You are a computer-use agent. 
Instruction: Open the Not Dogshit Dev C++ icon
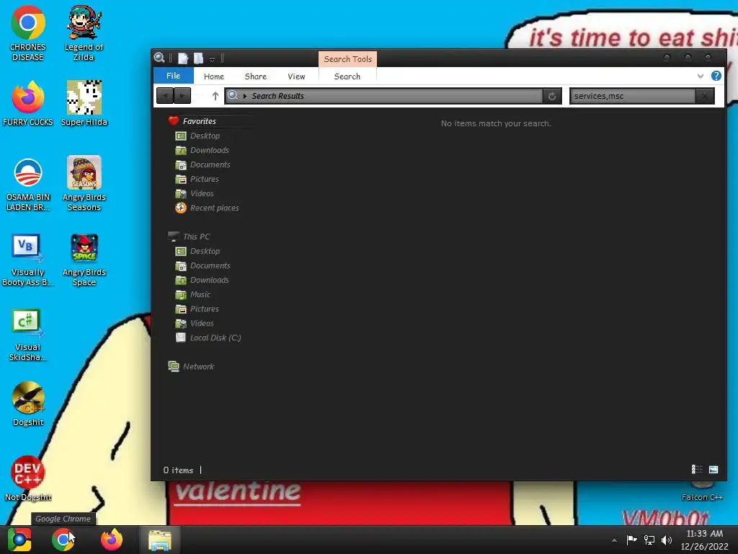click(x=28, y=479)
